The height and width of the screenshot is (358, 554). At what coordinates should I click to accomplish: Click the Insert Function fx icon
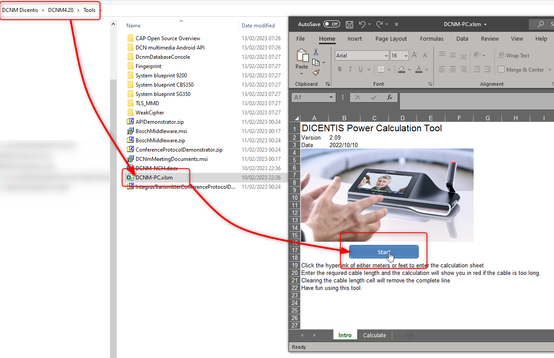[390, 97]
